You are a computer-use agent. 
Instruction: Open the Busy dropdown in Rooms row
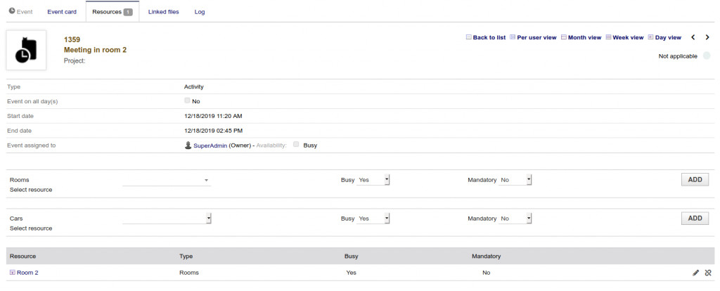(373, 180)
